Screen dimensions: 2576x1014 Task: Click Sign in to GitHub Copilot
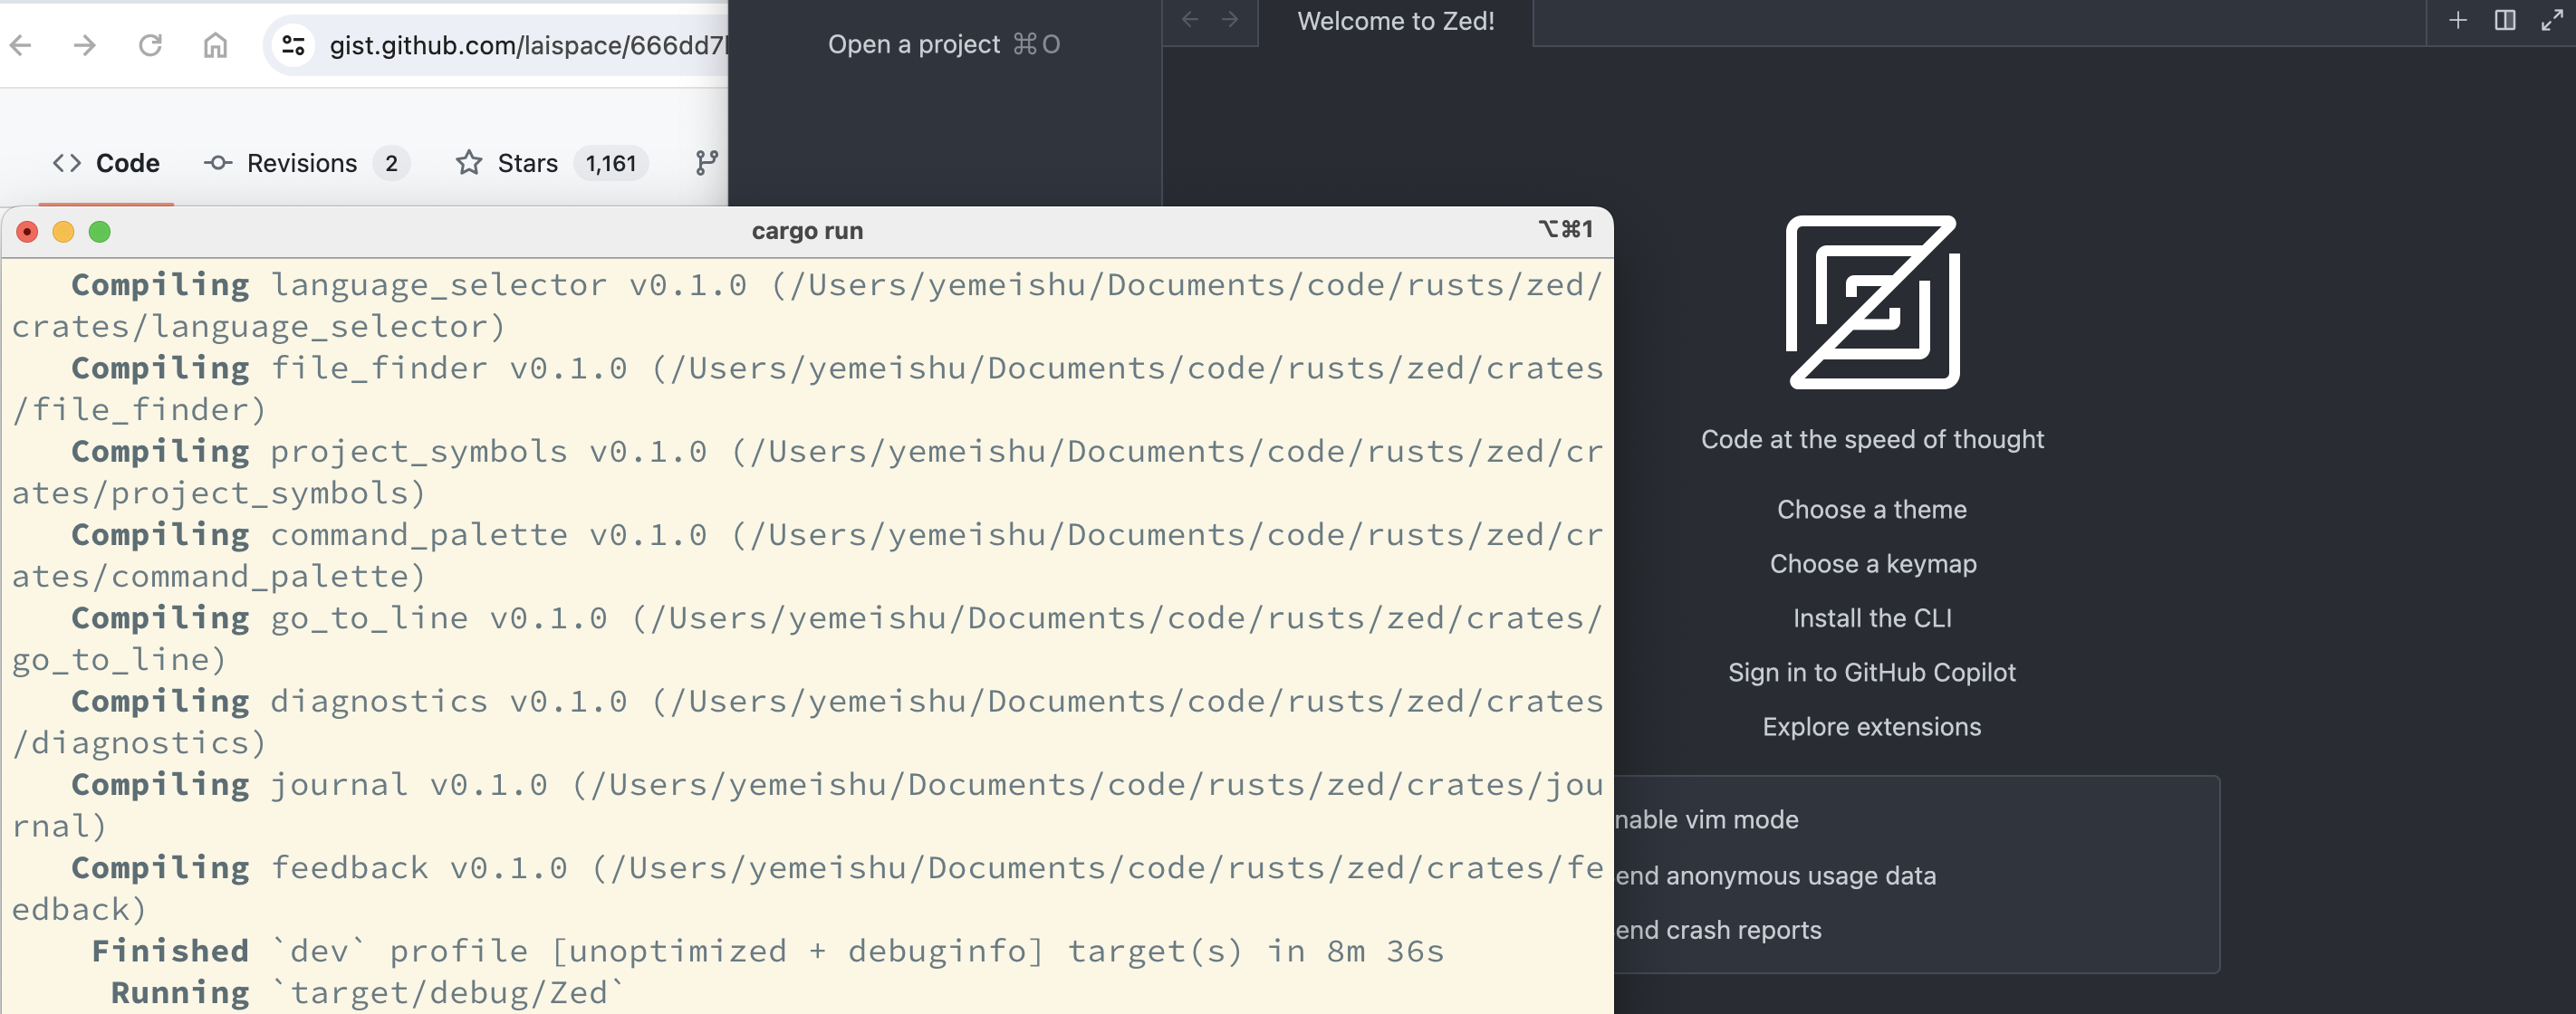coord(1872,672)
